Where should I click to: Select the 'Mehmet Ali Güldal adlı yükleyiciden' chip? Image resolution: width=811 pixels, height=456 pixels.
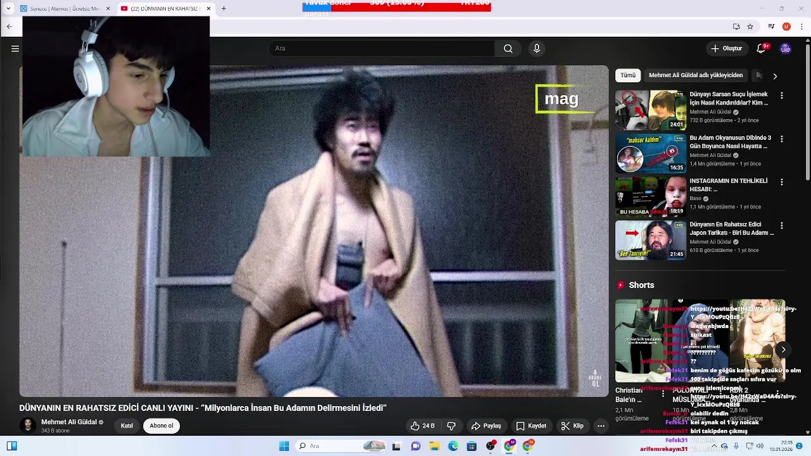[x=696, y=75]
